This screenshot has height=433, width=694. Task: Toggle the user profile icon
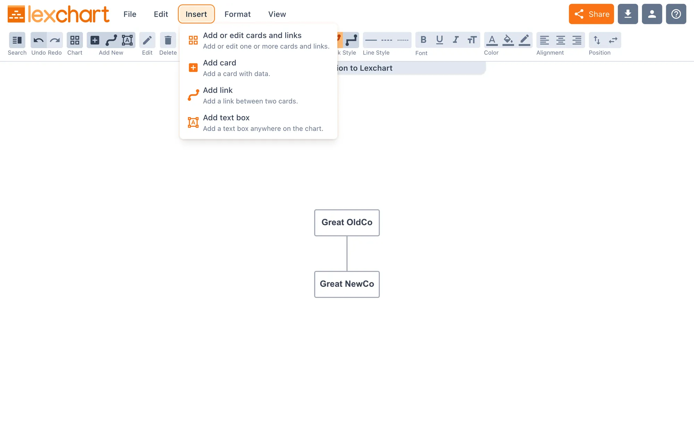tap(652, 14)
